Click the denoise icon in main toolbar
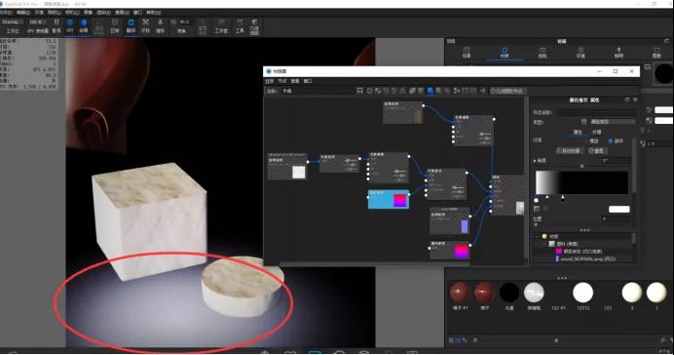 pos(84,25)
